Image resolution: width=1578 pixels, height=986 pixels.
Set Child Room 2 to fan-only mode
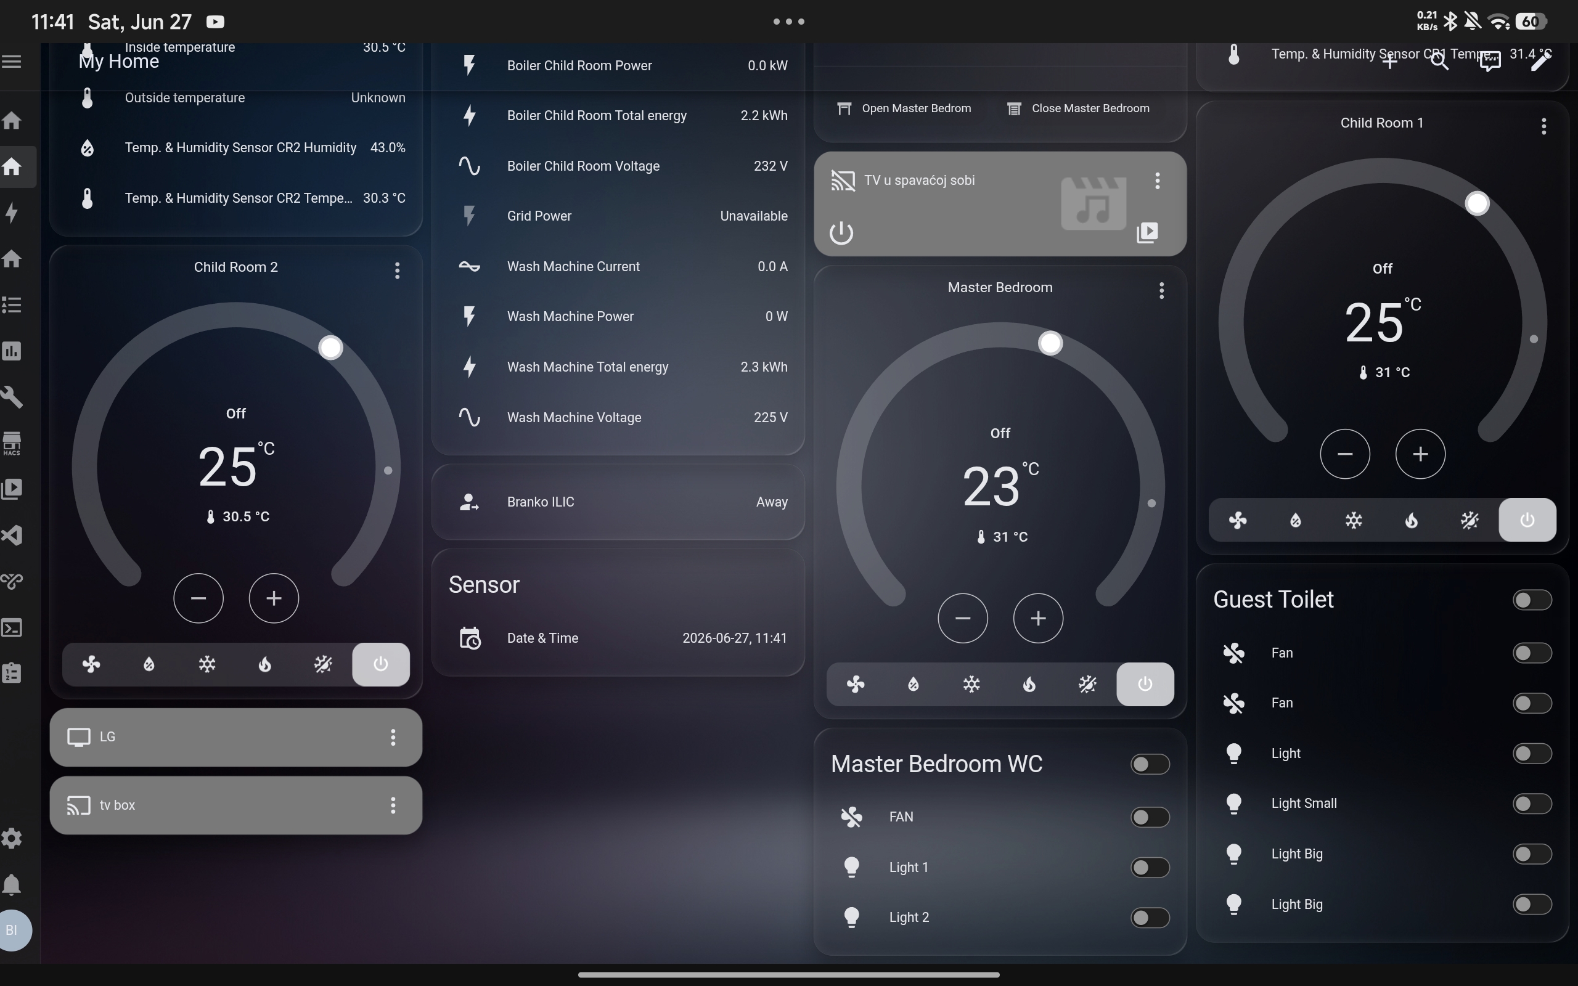point(91,664)
